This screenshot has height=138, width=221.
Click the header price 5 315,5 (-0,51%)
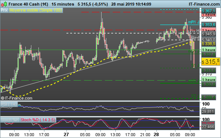click(93, 4)
